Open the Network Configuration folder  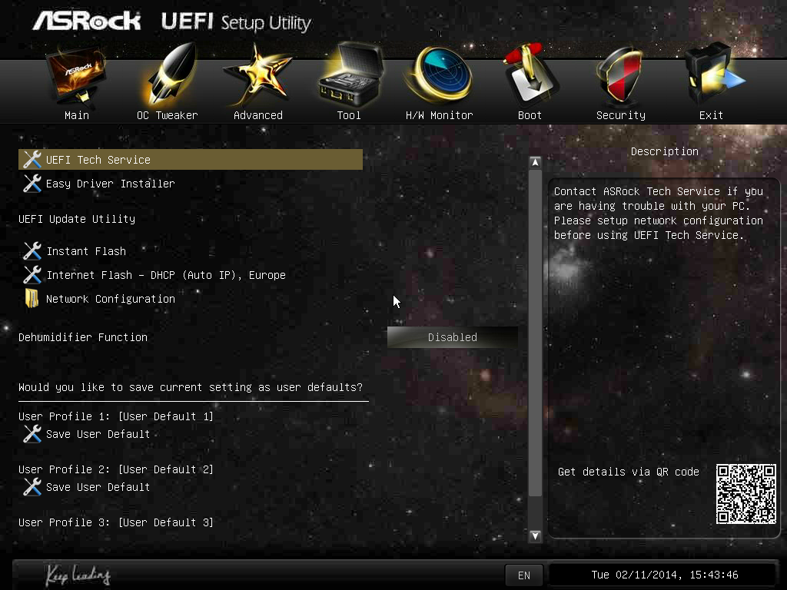tap(110, 299)
